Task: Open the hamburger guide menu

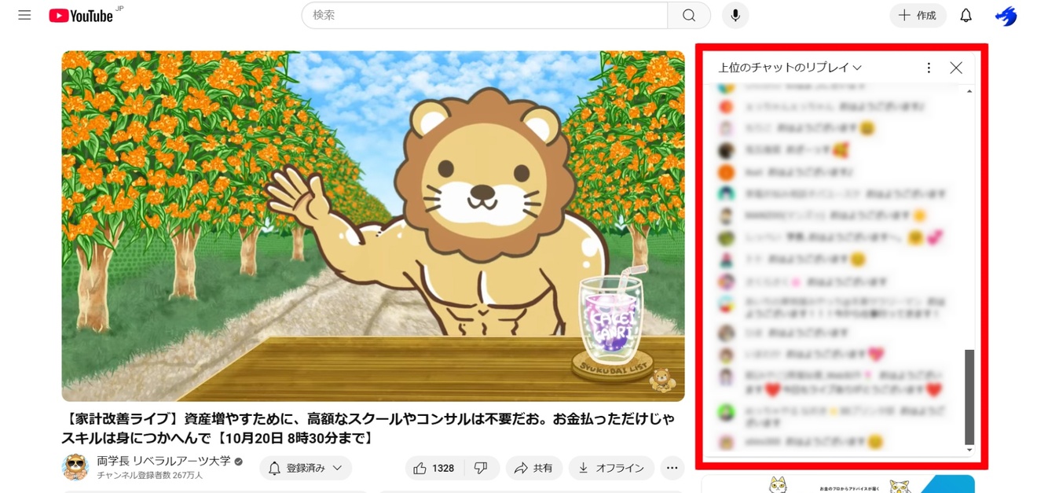Action: pos(24,15)
